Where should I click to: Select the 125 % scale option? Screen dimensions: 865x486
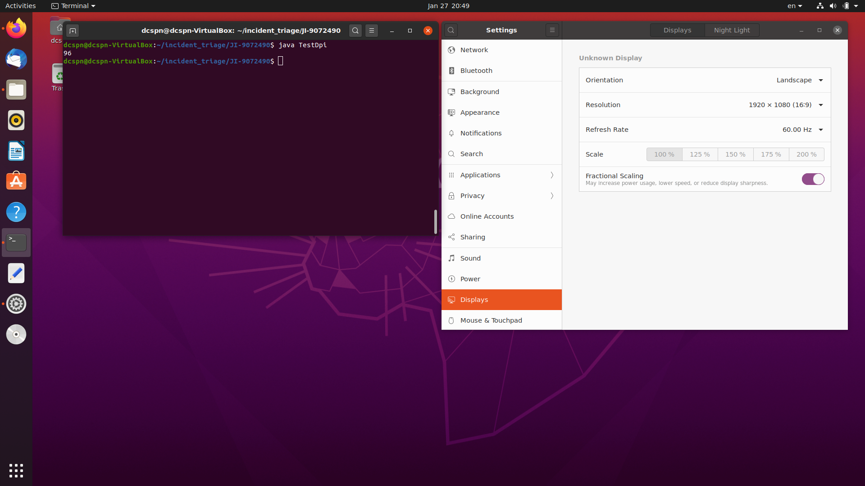point(700,154)
